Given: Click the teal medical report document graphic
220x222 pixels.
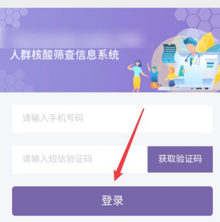Looking at the screenshot, I should (169, 53).
